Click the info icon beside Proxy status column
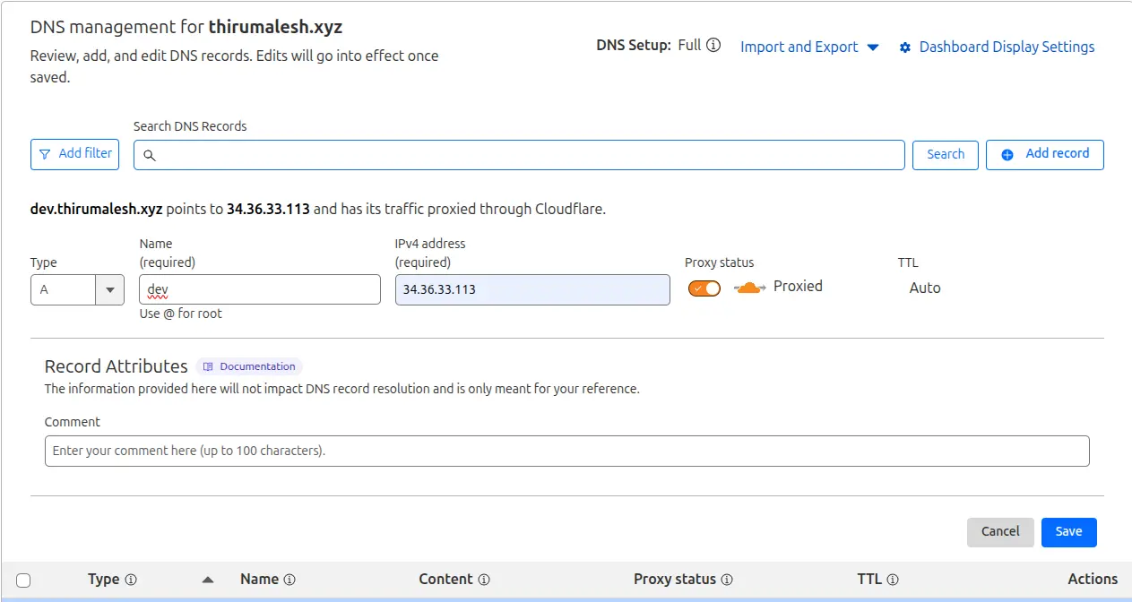This screenshot has height=602, width=1132. 729,580
